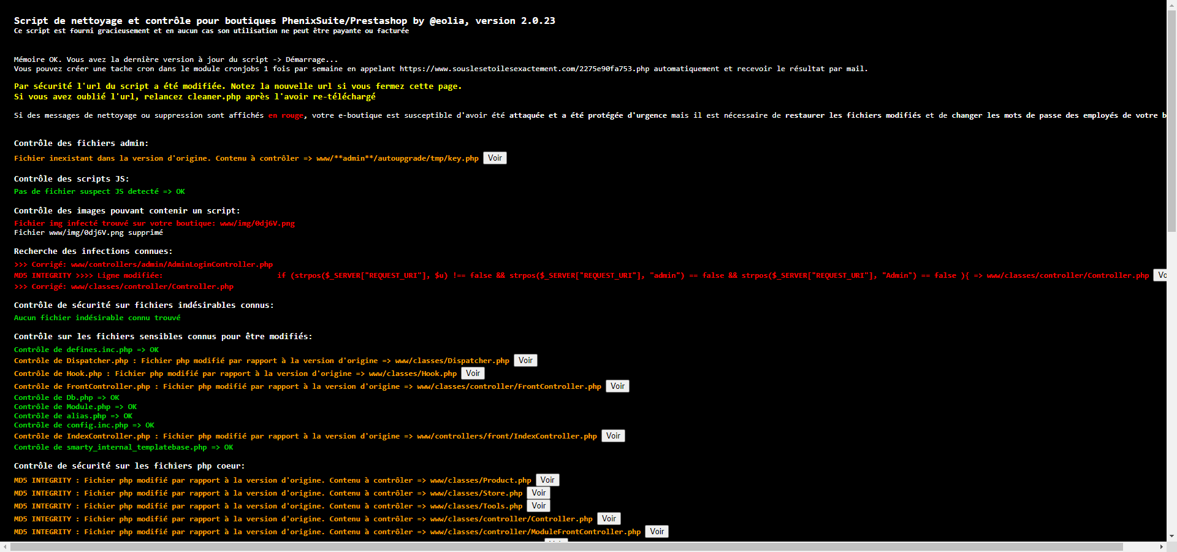Click Voir for www/classes/Dispatcher.php
This screenshot has width=1177, height=552.
point(525,361)
